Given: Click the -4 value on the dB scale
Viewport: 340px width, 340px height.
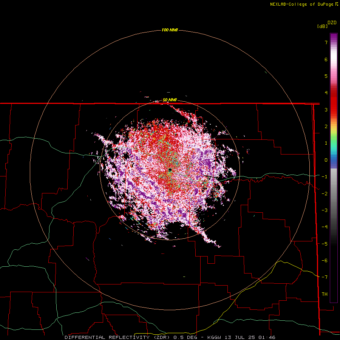Looking at the screenshot, I should 325,227.
